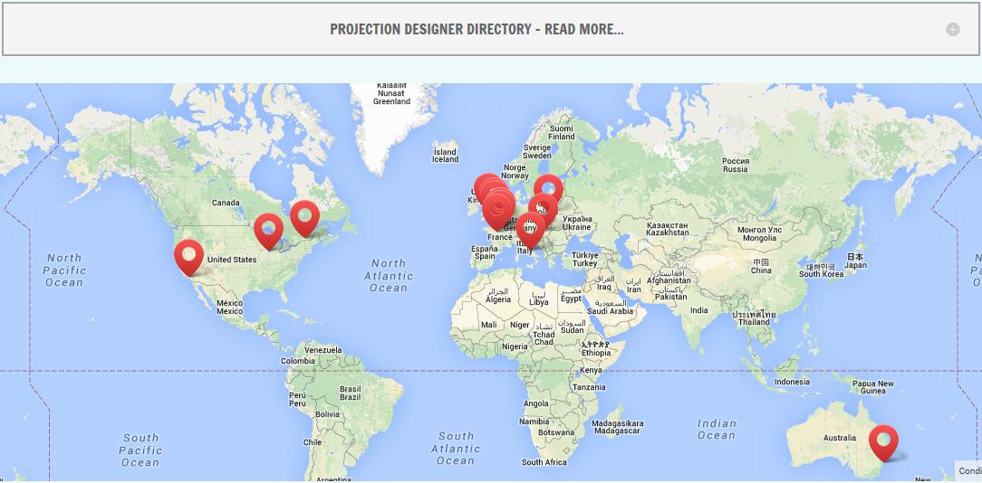Open the map pin in southeastern Australia
Image resolution: width=982 pixels, height=483 pixels.
tap(883, 443)
